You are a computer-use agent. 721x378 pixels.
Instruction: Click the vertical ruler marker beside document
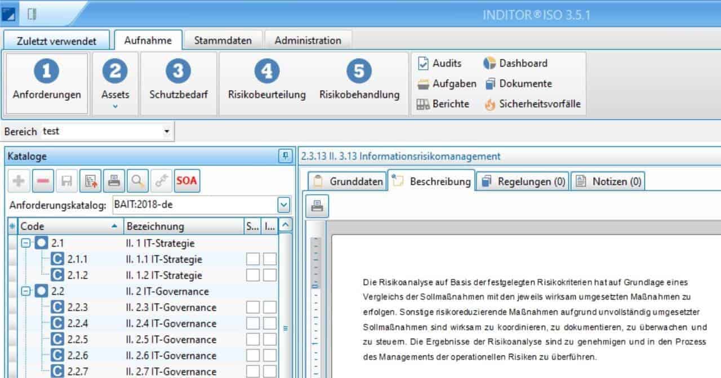pyautogui.click(x=315, y=286)
